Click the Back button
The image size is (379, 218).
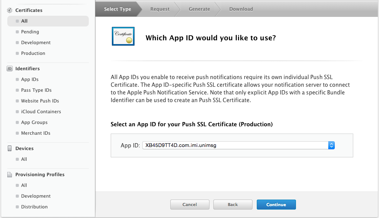coord(233,205)
